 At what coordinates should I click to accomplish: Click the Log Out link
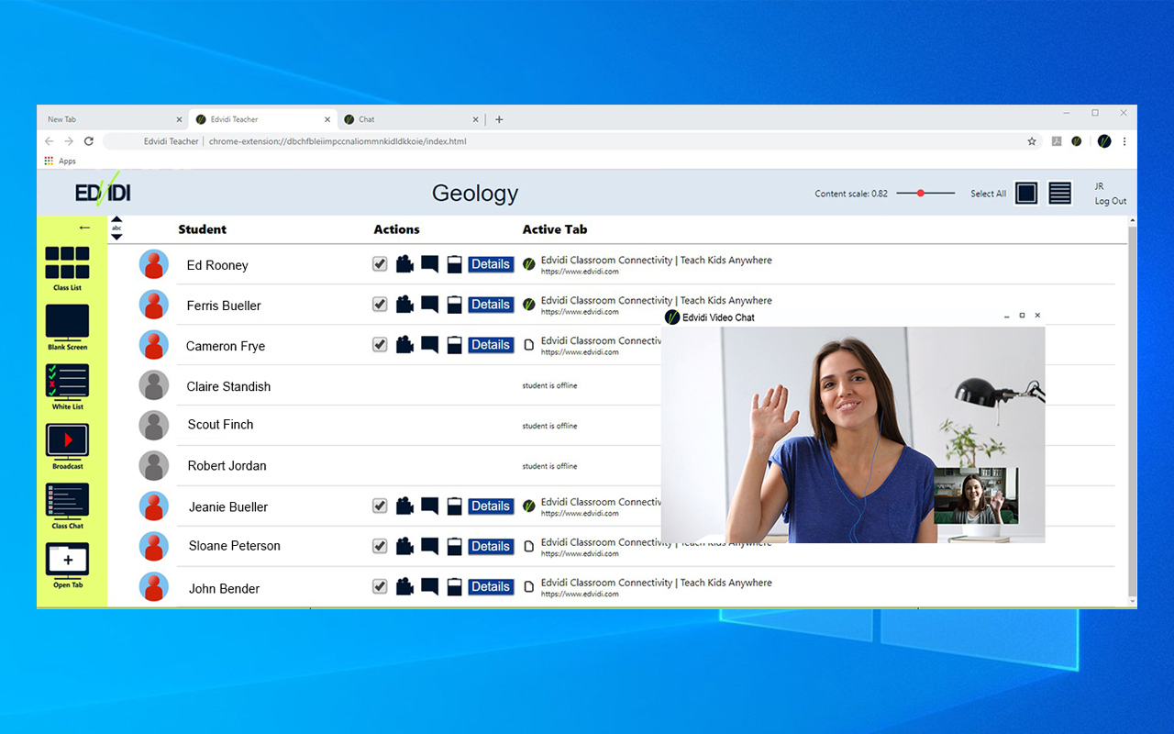[1111, 201]
